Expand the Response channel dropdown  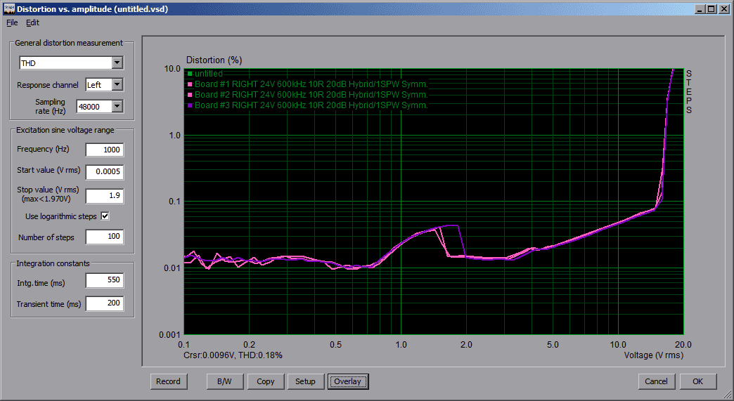(117, 85)
